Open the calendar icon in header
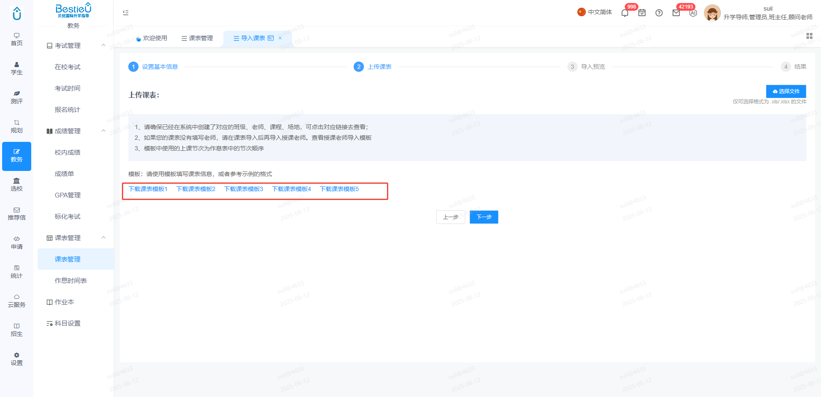The height and width of the screenshot is (397, 821). [x=642, y=13]
